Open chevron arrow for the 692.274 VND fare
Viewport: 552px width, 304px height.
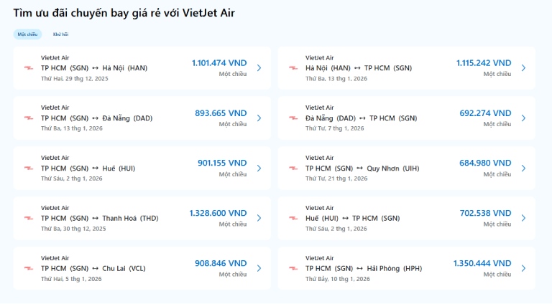523,118
